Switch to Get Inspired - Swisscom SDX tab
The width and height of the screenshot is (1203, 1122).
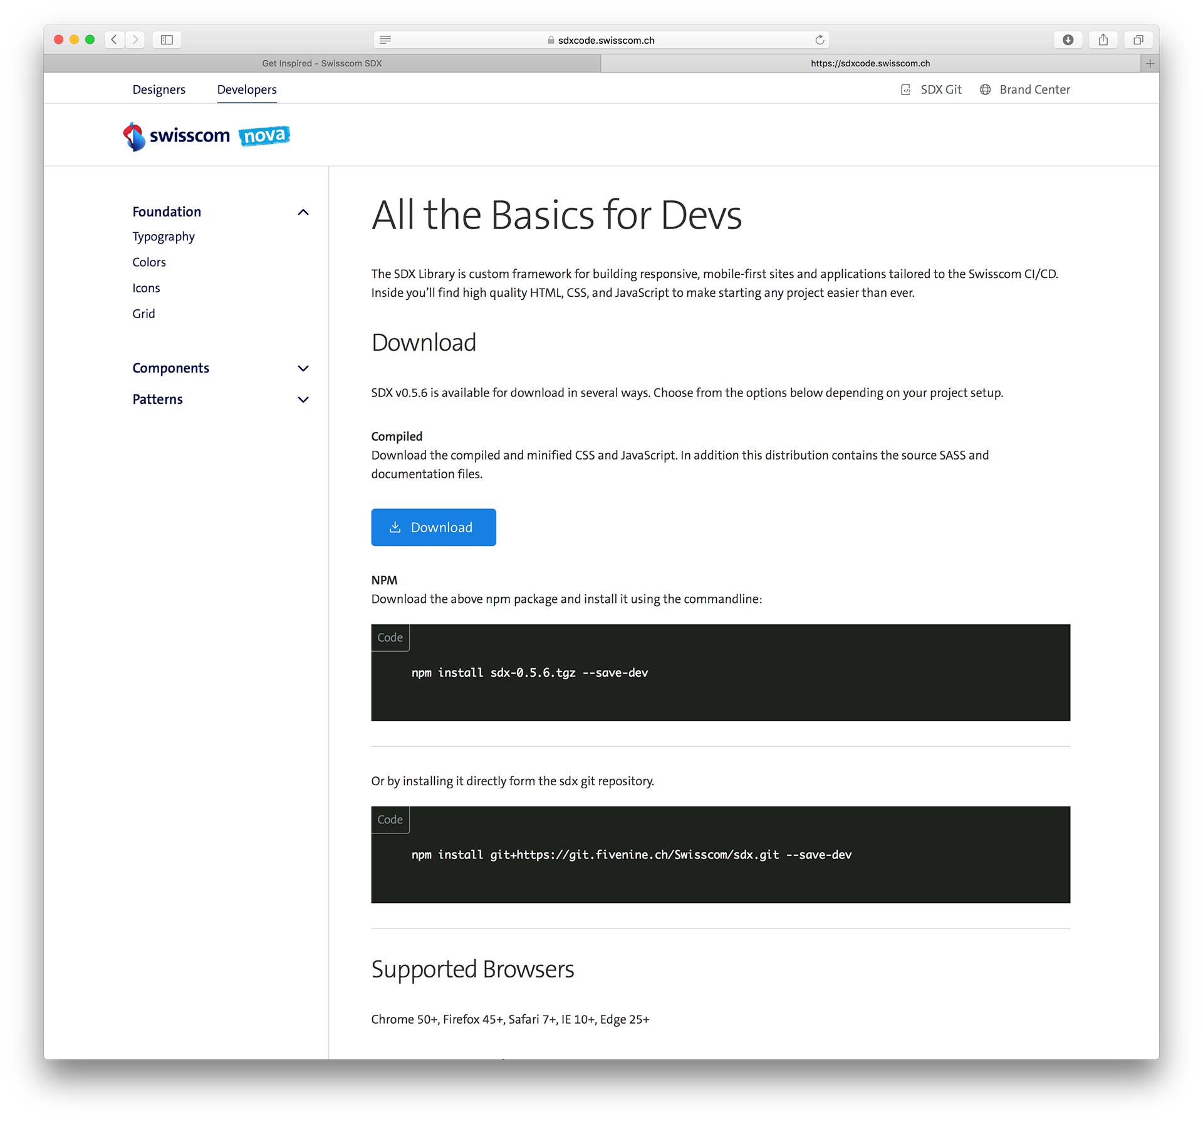[322, 63]
